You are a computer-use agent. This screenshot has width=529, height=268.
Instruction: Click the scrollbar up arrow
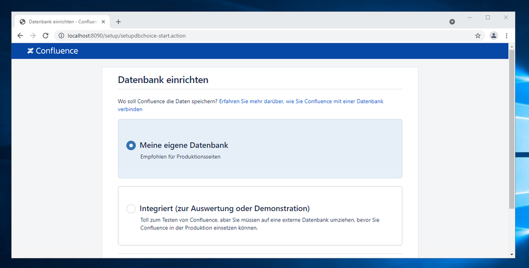[x=512, y=46]
